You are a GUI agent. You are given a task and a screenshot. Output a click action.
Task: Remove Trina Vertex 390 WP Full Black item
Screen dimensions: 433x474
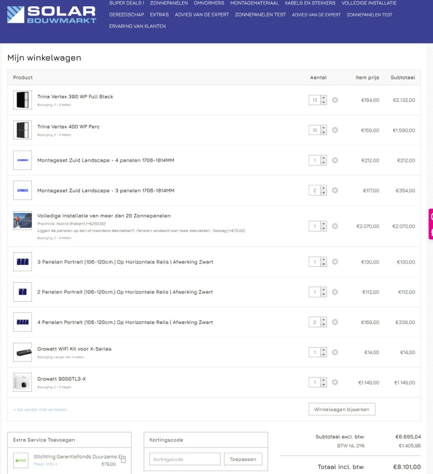(x=335, y=100)
